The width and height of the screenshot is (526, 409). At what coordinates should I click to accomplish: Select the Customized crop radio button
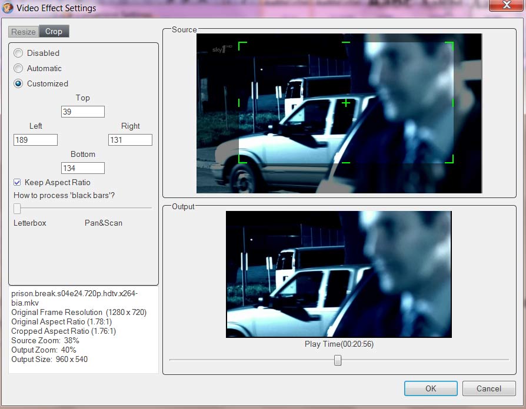pyautogui.click(x=18, y=83)
